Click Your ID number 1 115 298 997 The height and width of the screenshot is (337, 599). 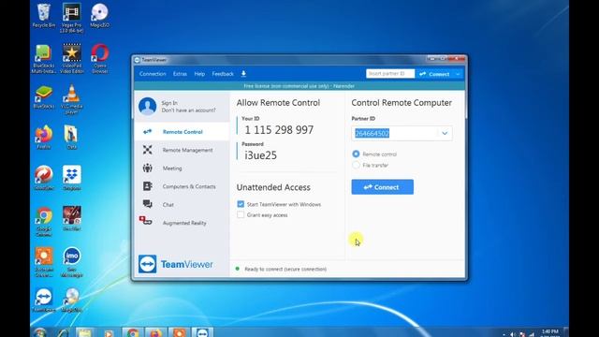[x=279, y=130]
